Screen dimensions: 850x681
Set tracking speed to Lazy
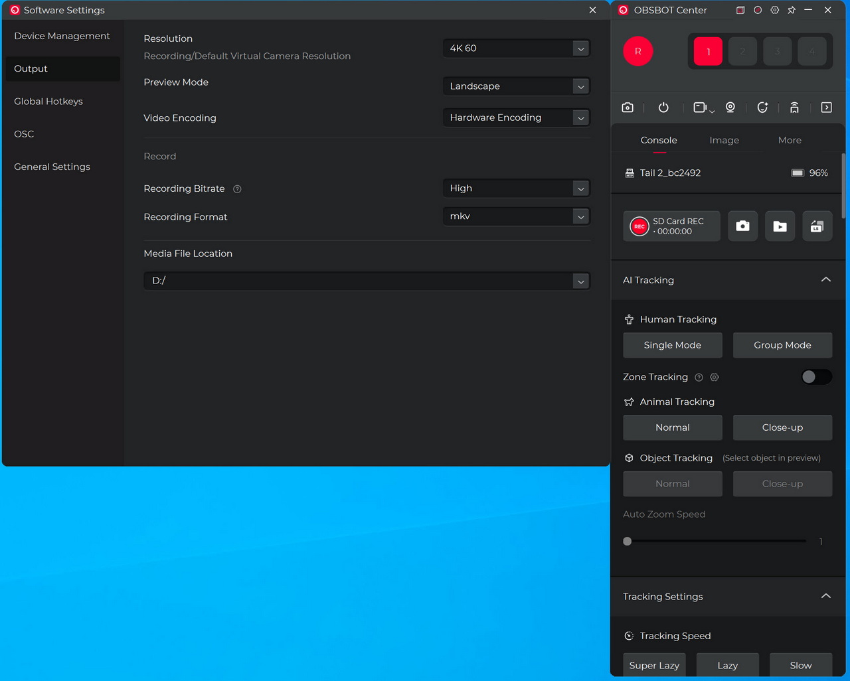click(x=727, y=665)
